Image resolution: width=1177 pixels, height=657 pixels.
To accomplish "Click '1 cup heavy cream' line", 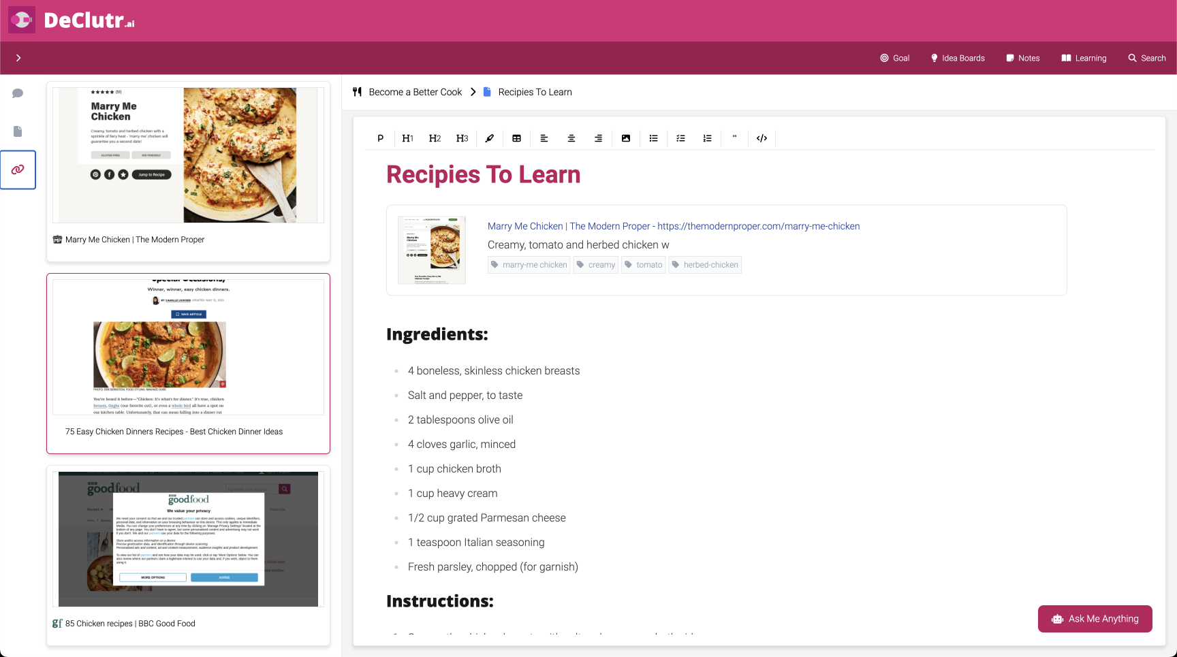I will point(453,494).
